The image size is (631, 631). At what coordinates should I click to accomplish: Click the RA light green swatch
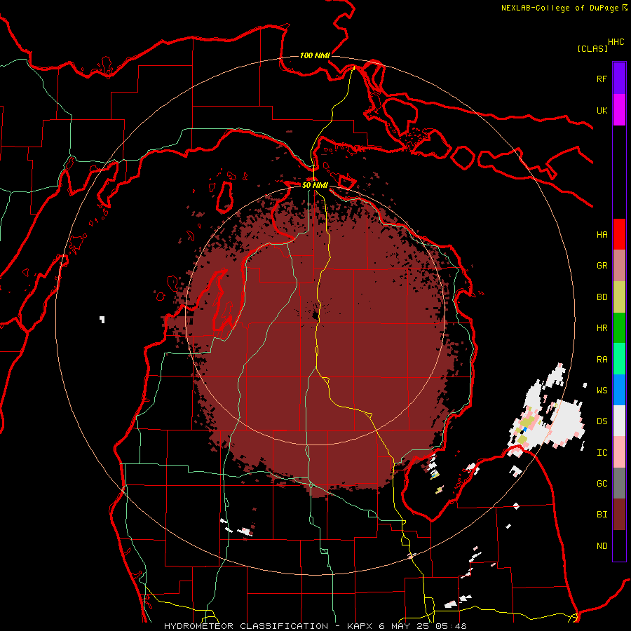point(619,359)
